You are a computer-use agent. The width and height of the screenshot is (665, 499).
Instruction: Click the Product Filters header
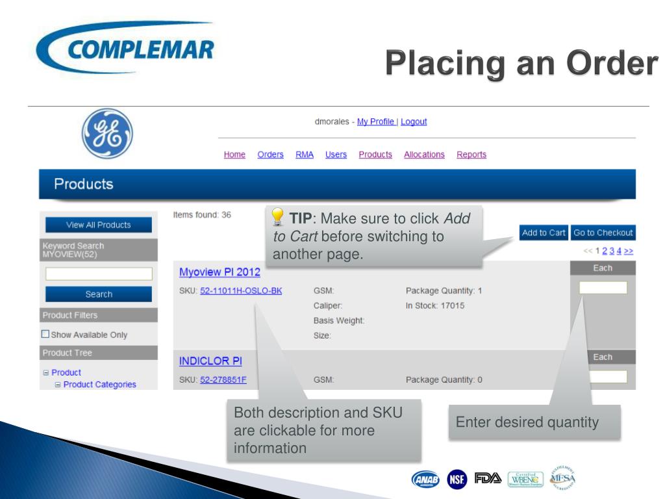coord(99,315)
